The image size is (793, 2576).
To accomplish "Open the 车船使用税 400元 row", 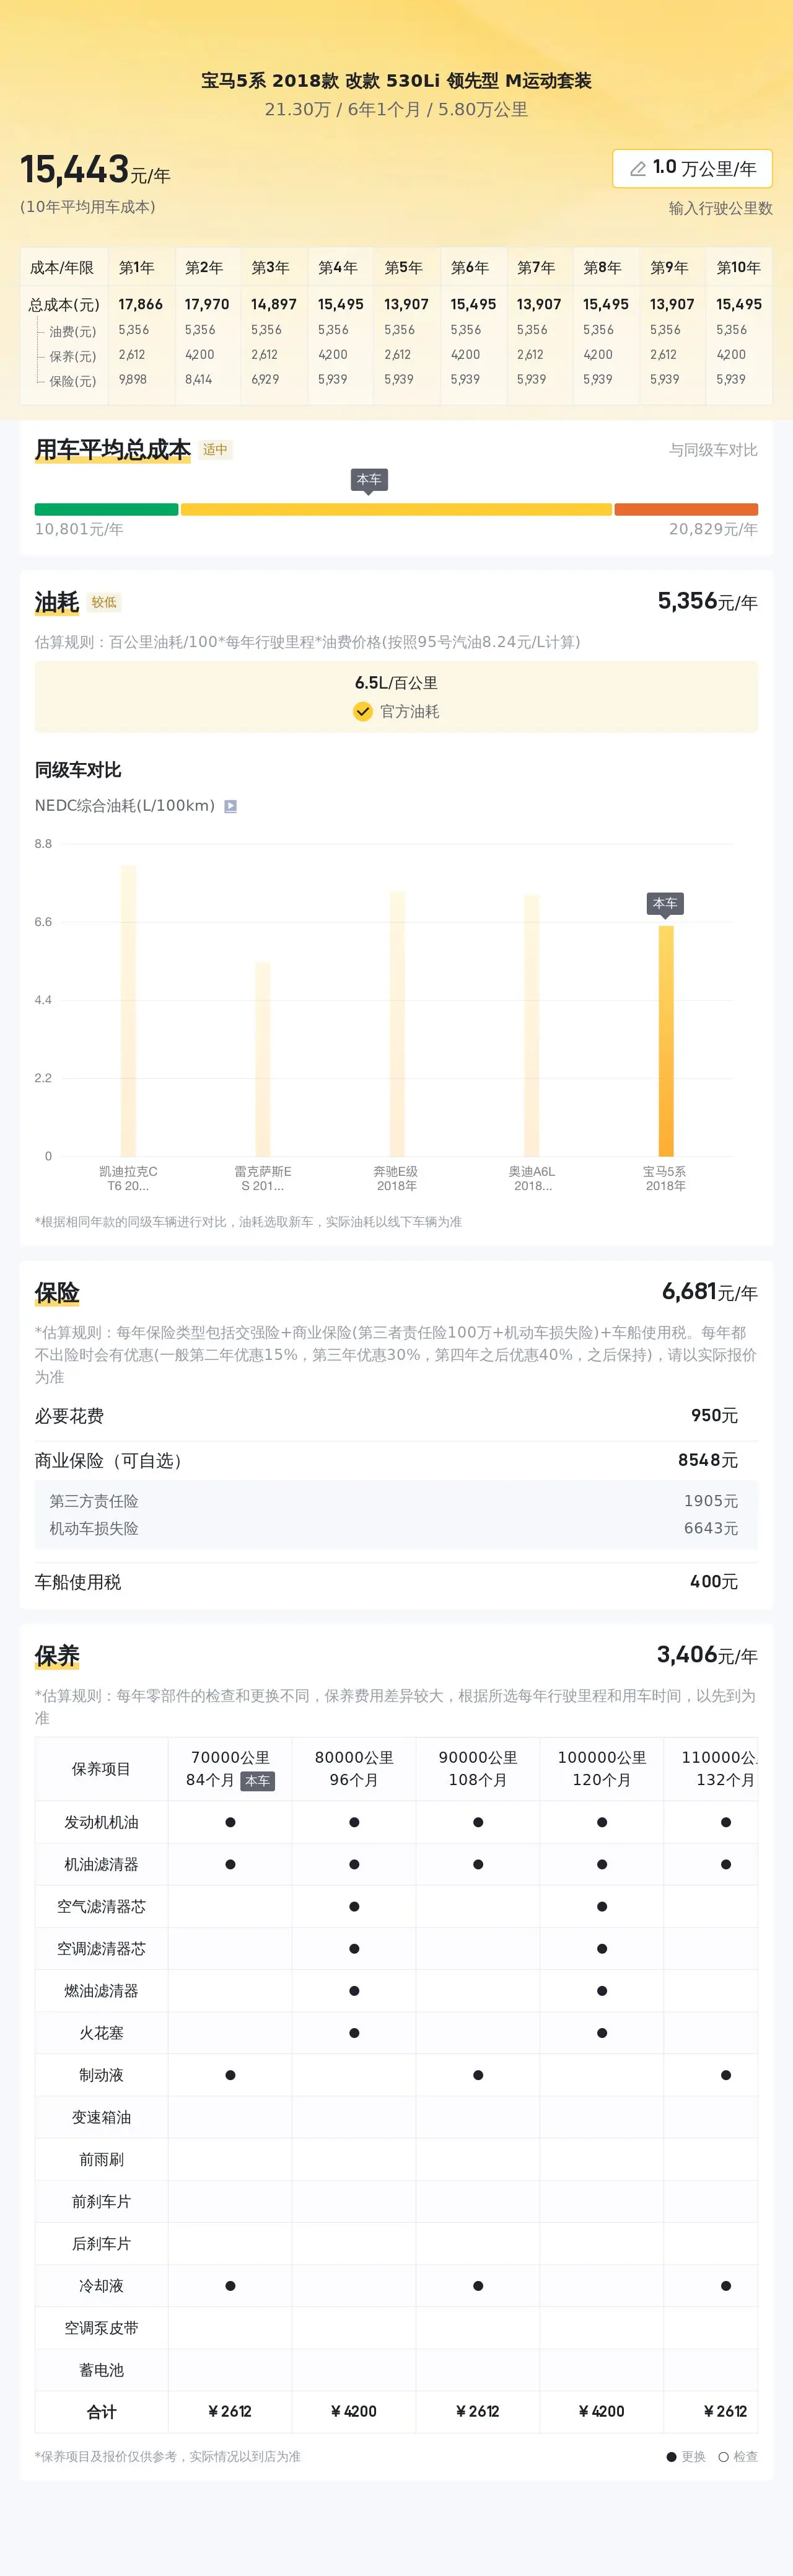I will [x=396, y=1582].
